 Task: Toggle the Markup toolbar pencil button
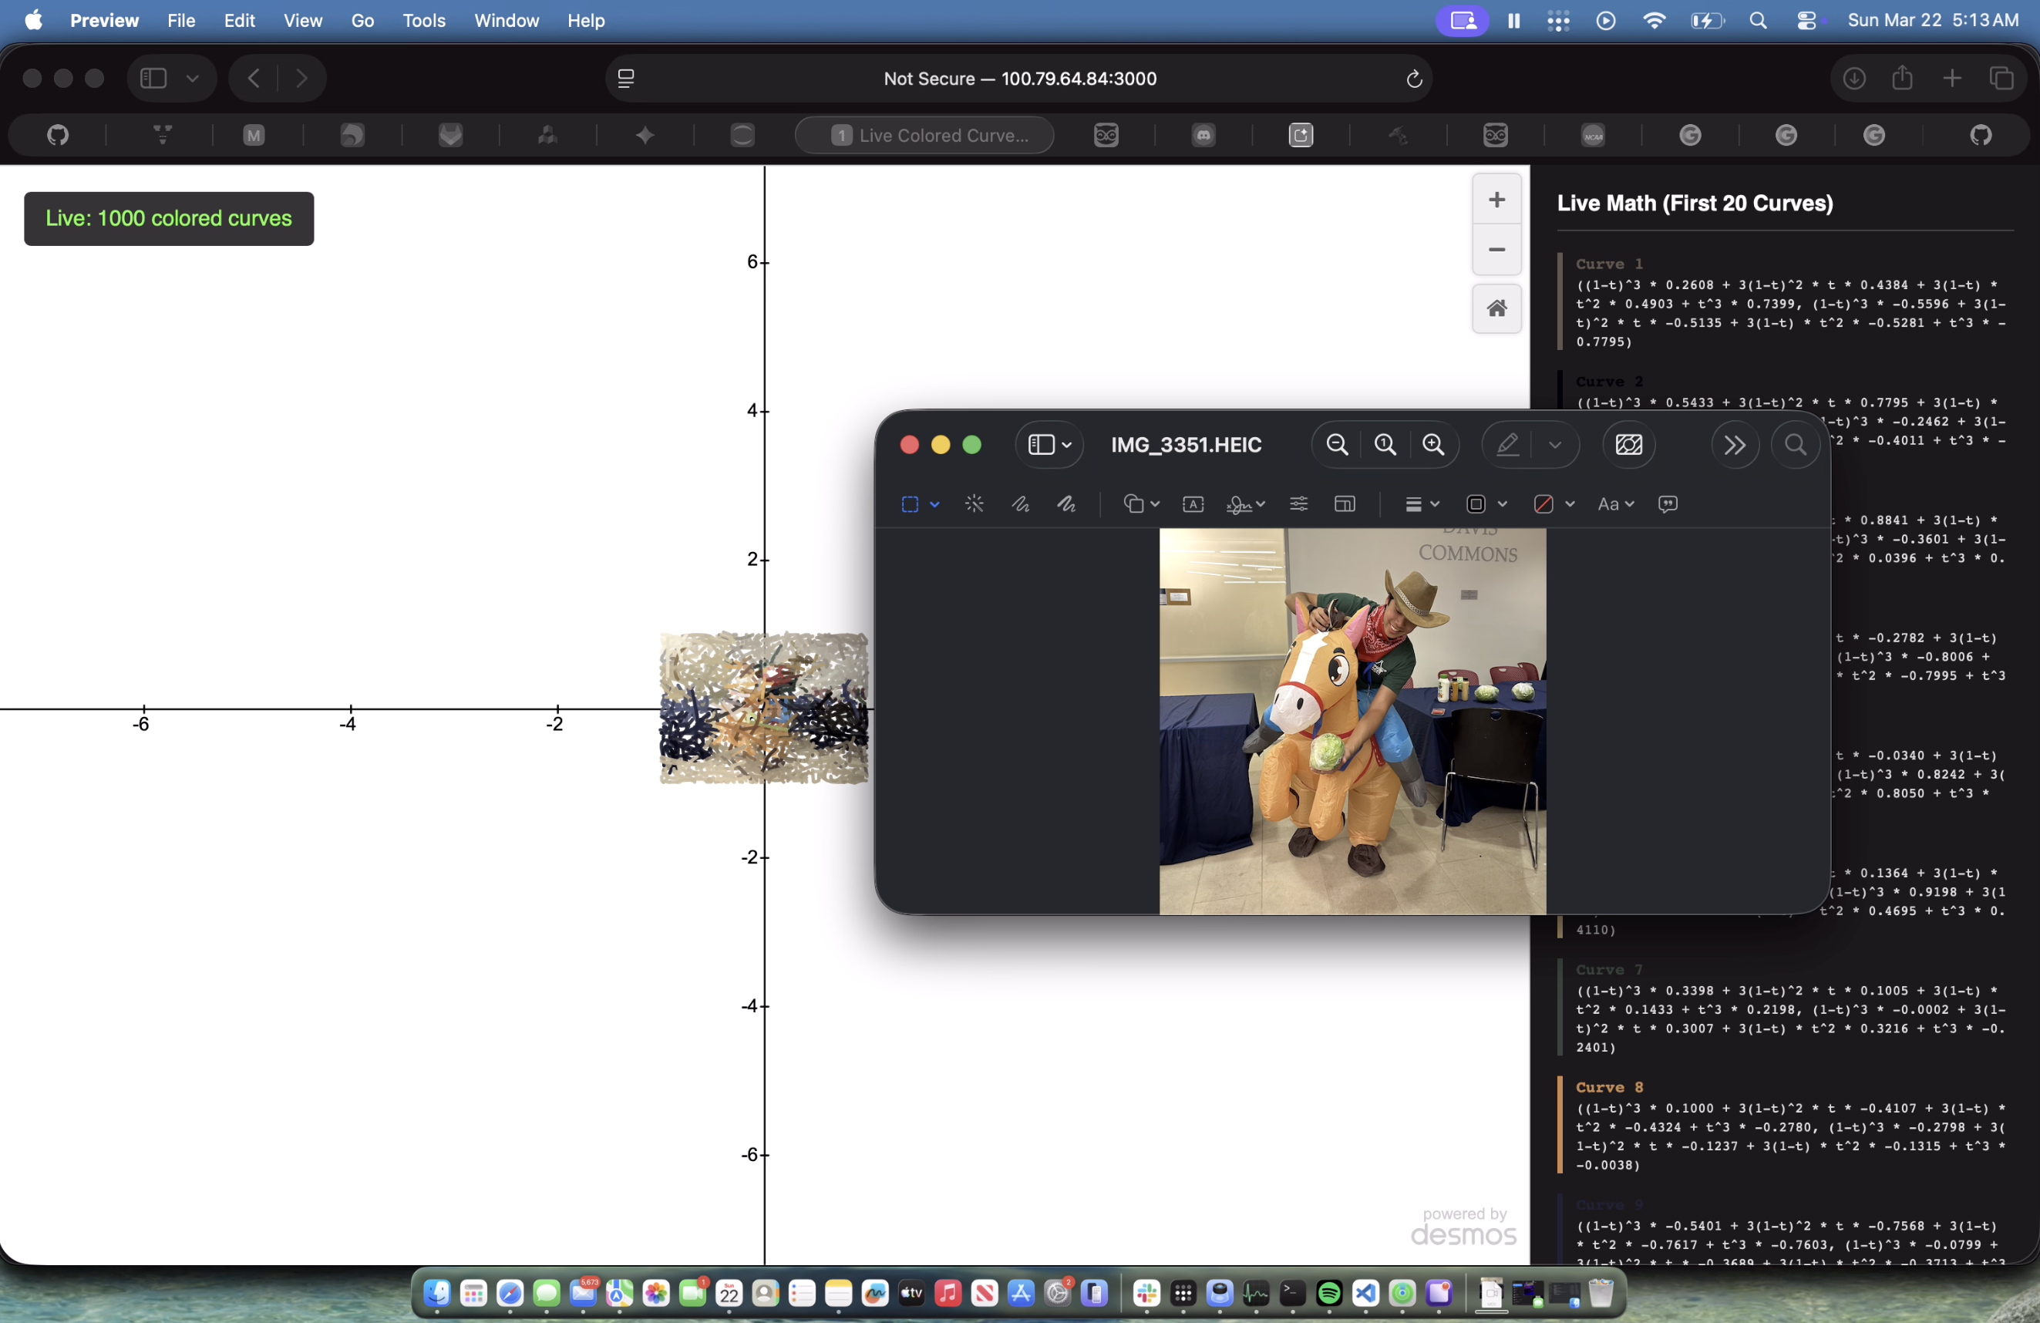point(1508,445)
